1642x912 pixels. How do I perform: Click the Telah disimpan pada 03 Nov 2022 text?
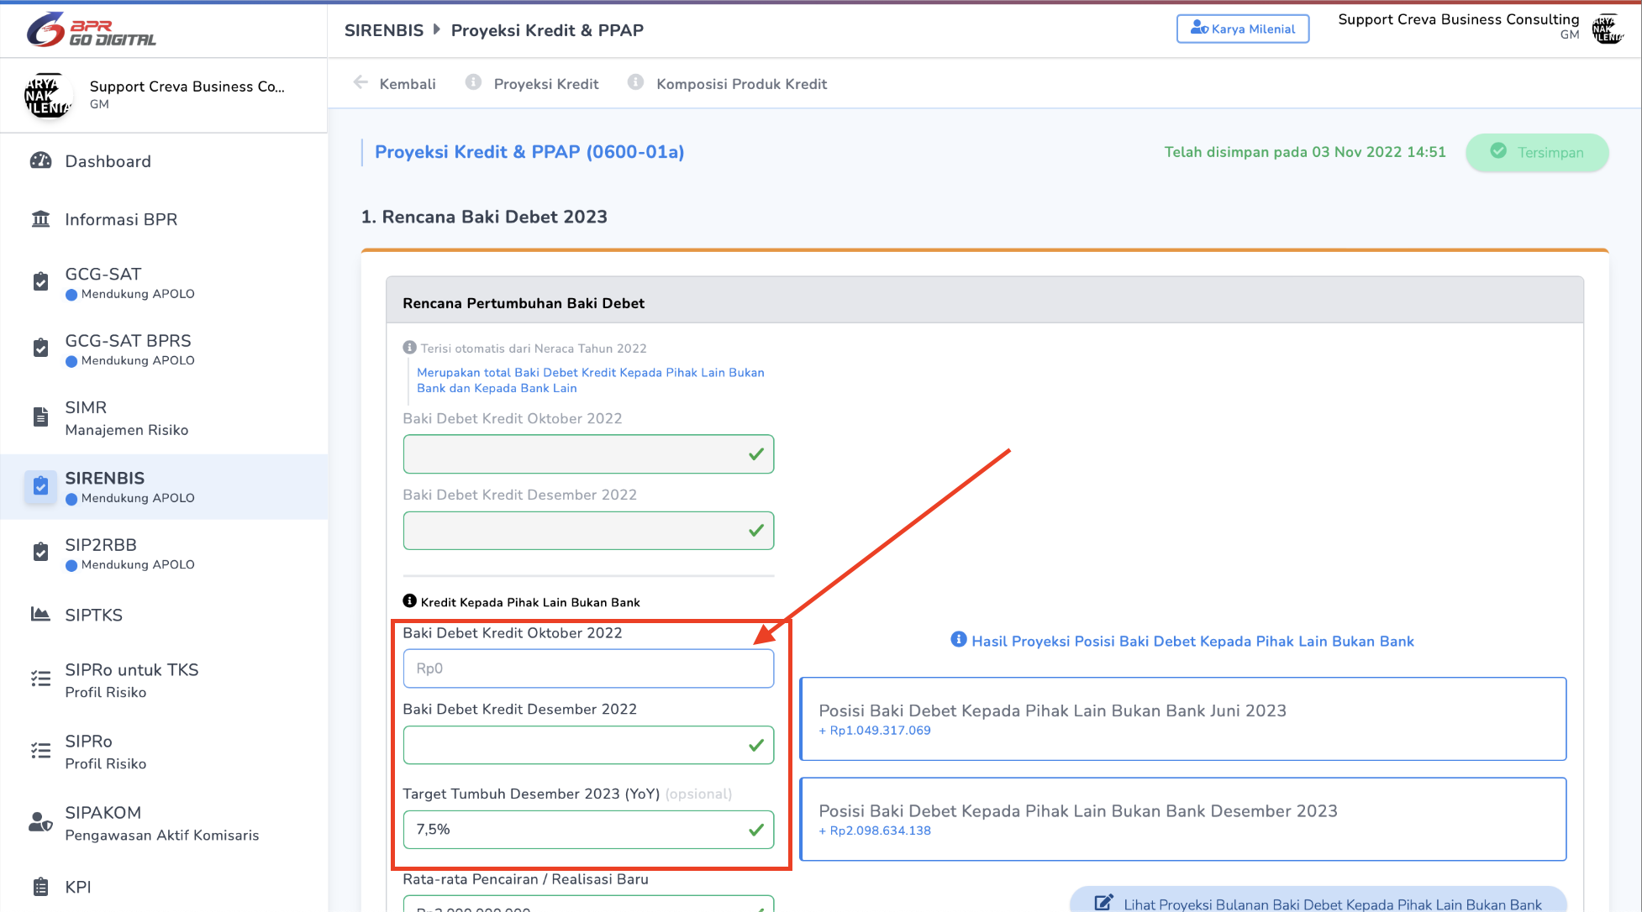(1305, 152)
